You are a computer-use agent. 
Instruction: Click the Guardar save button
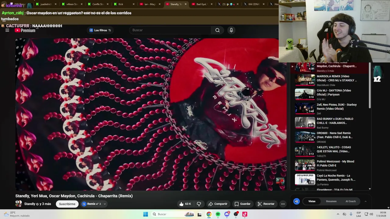point(243,204)
